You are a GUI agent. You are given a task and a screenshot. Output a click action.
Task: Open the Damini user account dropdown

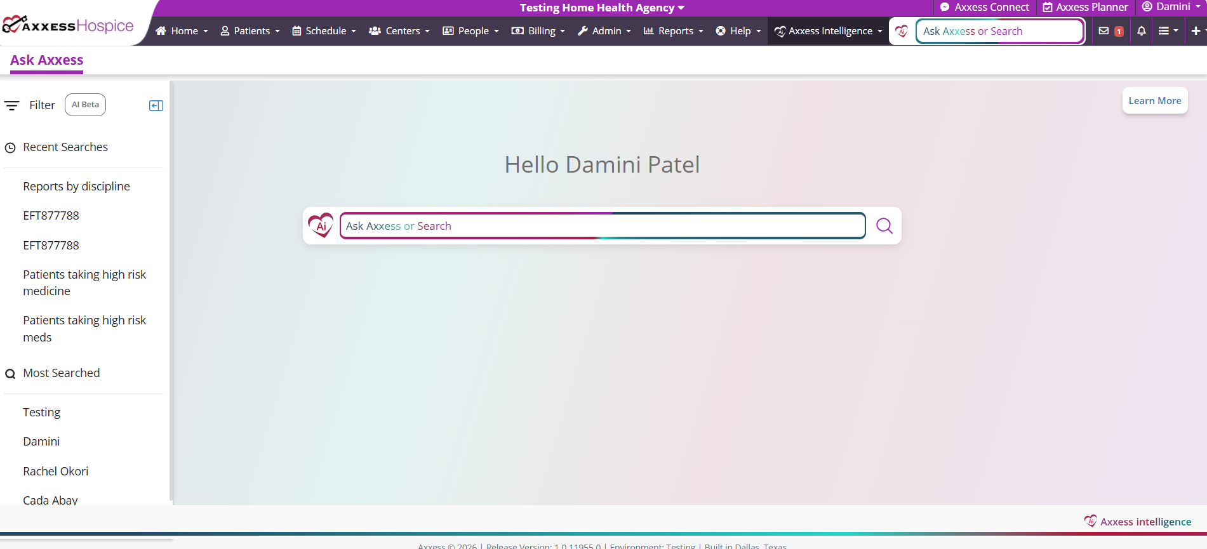point(1171,7)
